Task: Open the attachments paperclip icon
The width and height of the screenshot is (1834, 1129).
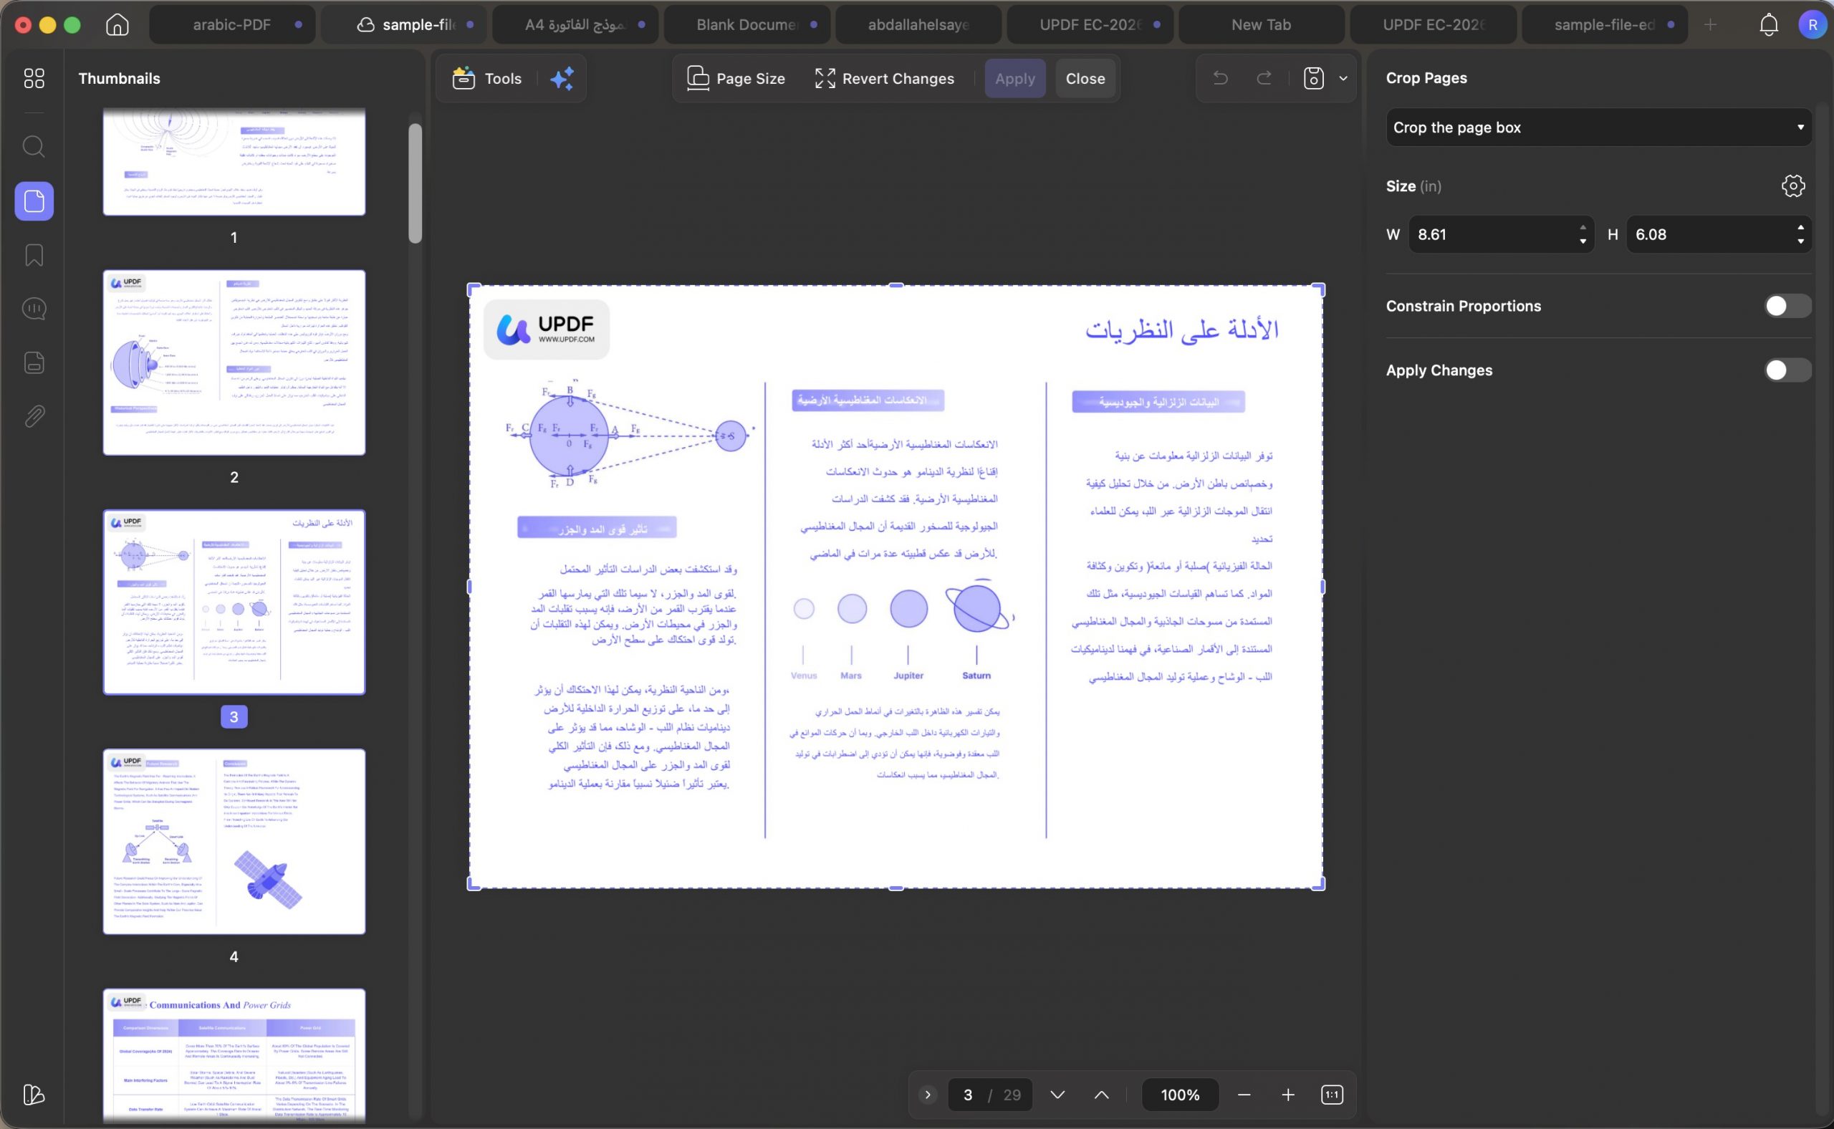Action: point(34,417)
